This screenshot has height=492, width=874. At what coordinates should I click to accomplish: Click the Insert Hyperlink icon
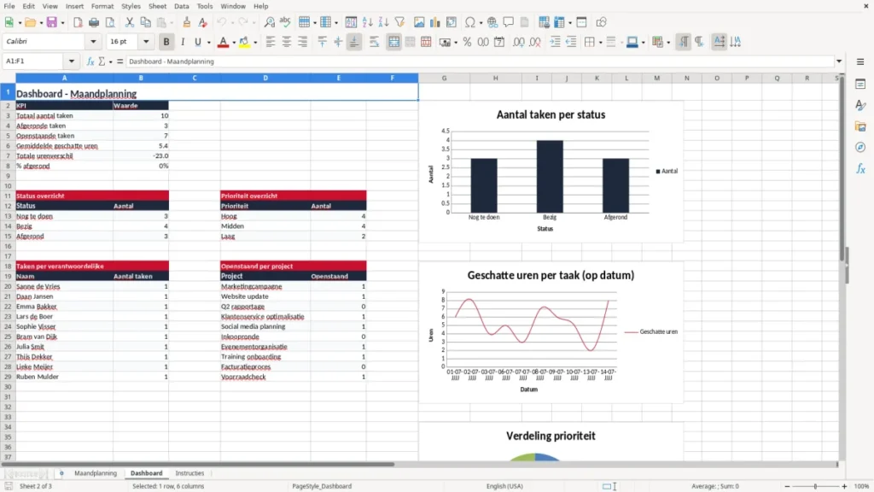coord(492,22)
